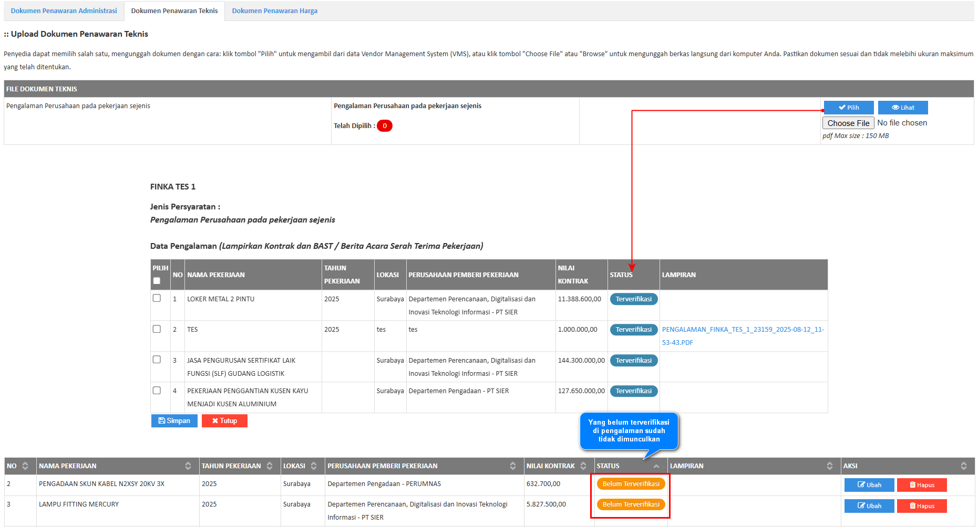Delete the LAMPU FITTING MERCURY row via Hapus
Image resolution: width=978 pixels, height=527 pixels.
click(921, 506)
